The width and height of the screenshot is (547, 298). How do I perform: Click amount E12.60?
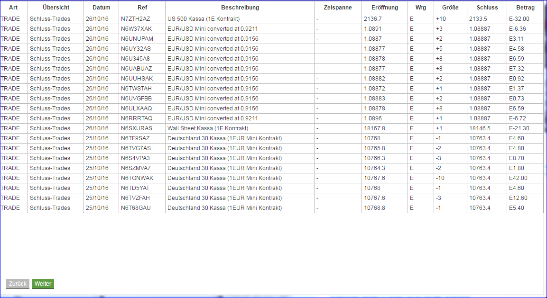point(518,198)
